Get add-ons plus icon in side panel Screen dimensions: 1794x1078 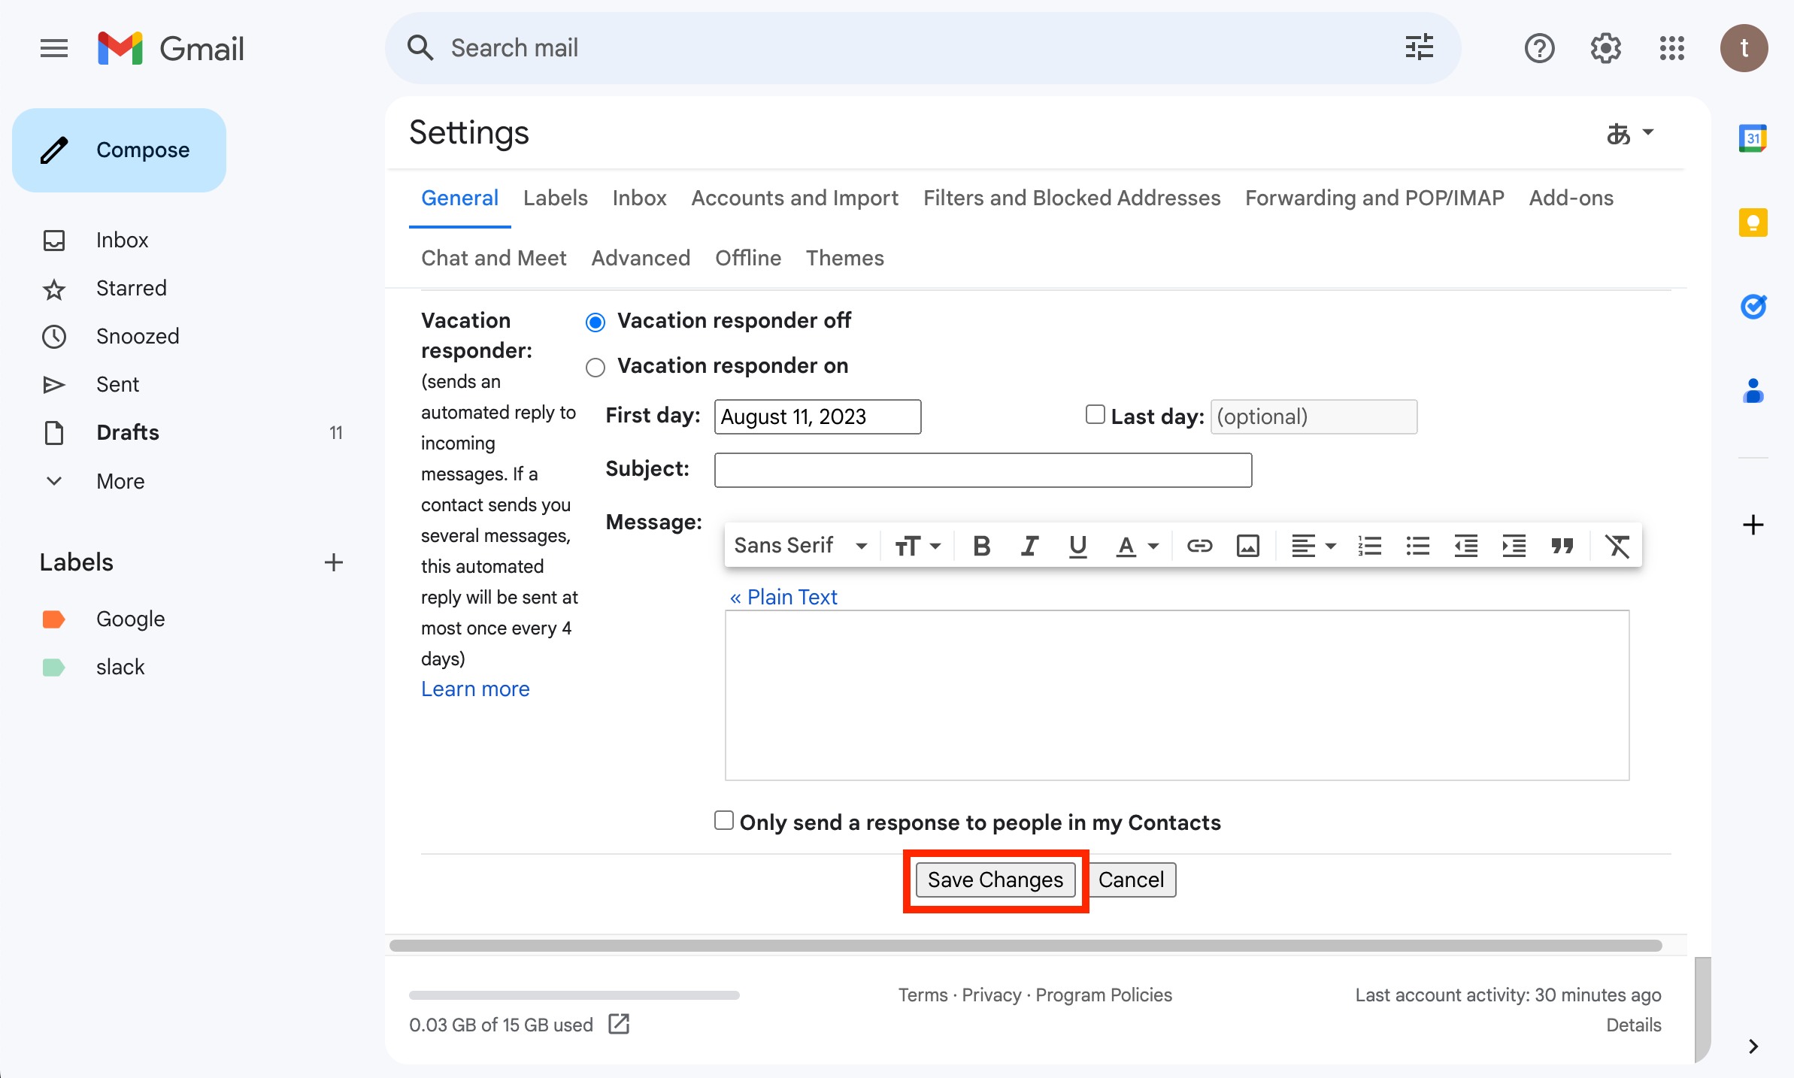(x=1753, y=525)
